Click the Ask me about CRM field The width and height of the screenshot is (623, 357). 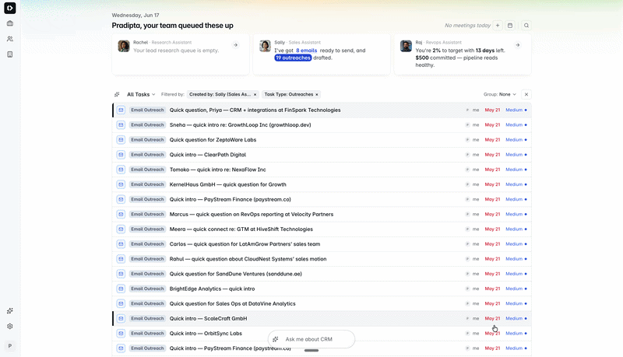tap(311, 339)
